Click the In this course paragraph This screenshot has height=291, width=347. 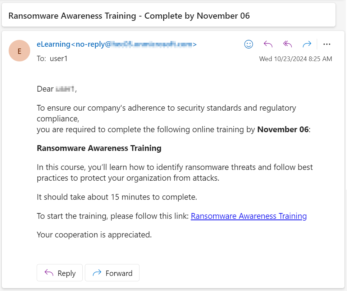click(x=175, y=172)
